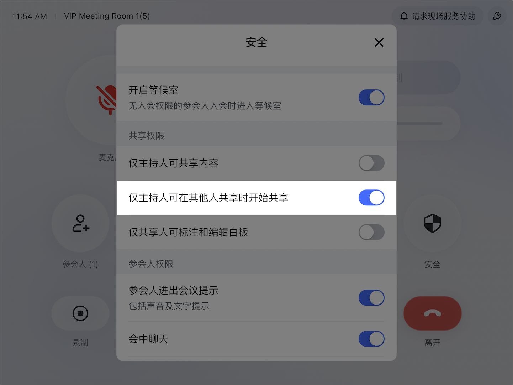Close the 安全 dialog with the X
The width and height of the screenshot is (513, 385).
[379, 42]
